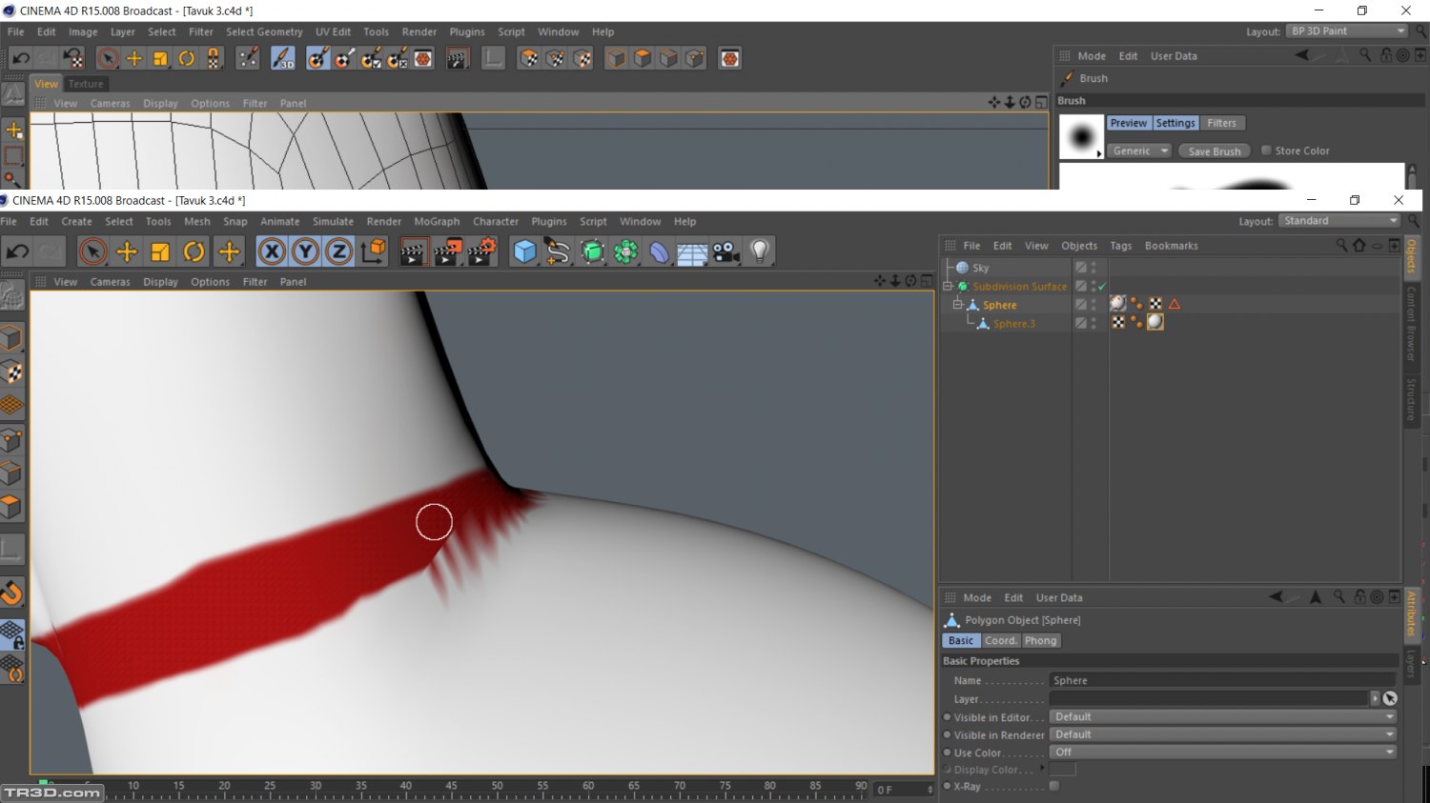Toggle the X-axis lock
This screenshot has width=1430, height=803.
point(272,251)
